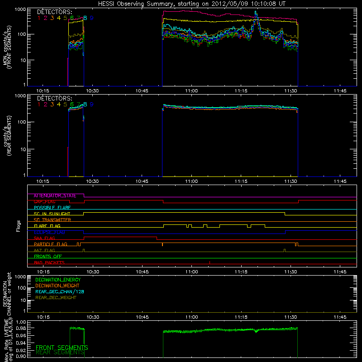The width and height of the screenshot is (362, 362).
Task: Select the DETECTORS: legend heading in rear segments panel
Action: 55,99
